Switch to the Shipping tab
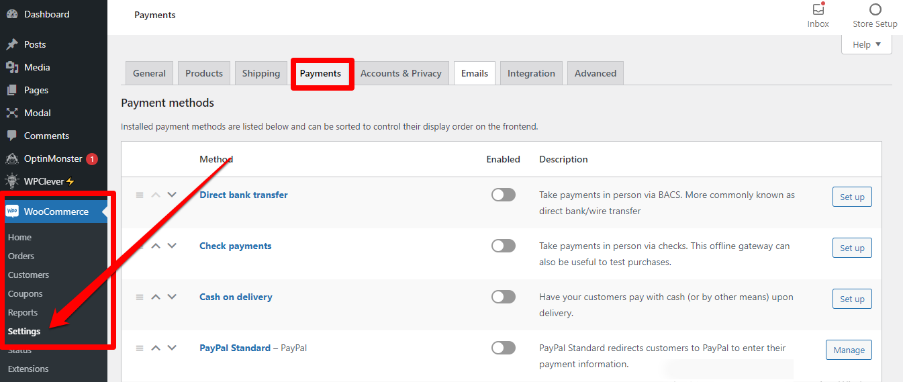Viewport: 903px width, 382px height. (x=260, y=73)
